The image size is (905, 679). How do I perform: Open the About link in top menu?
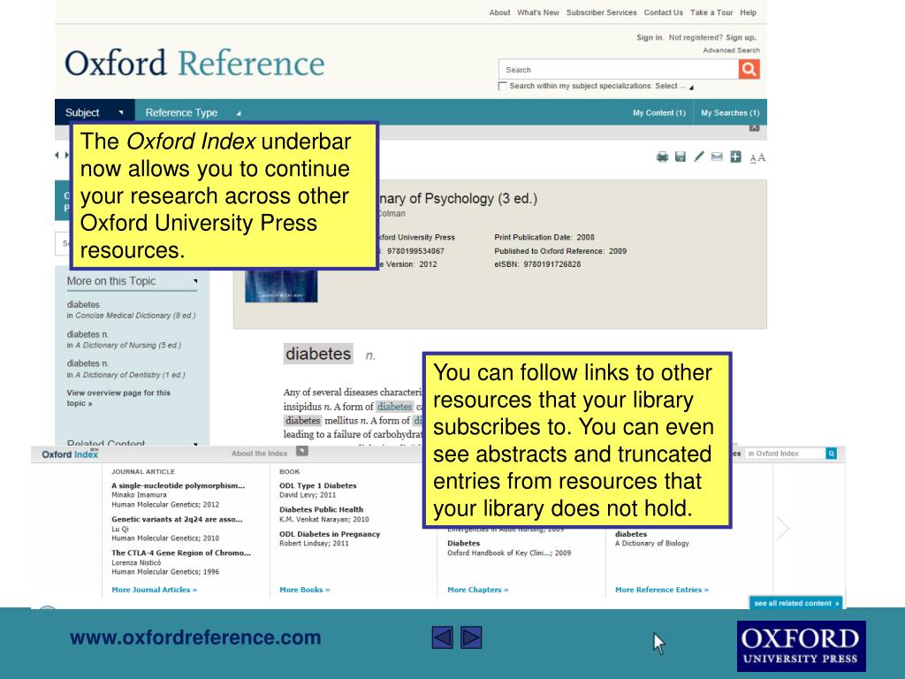click(x=500, y=12)
